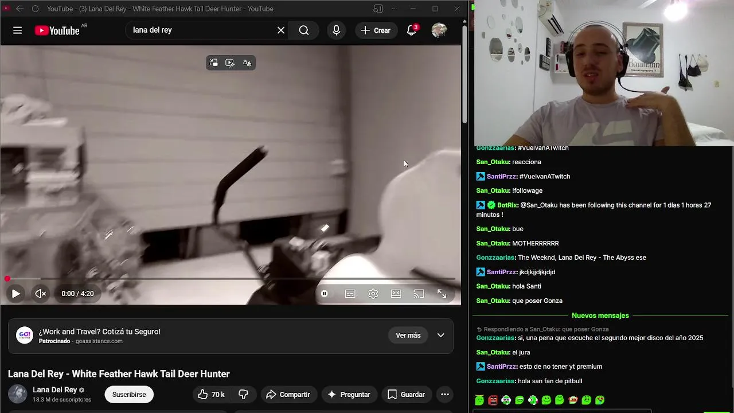Go to the YouTube home logo
The image size is (734, 413).
(x=57, y=30)
